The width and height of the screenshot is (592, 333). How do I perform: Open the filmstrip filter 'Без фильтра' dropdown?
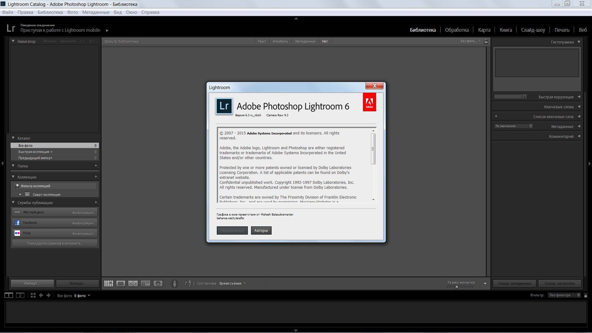[565, 295]
